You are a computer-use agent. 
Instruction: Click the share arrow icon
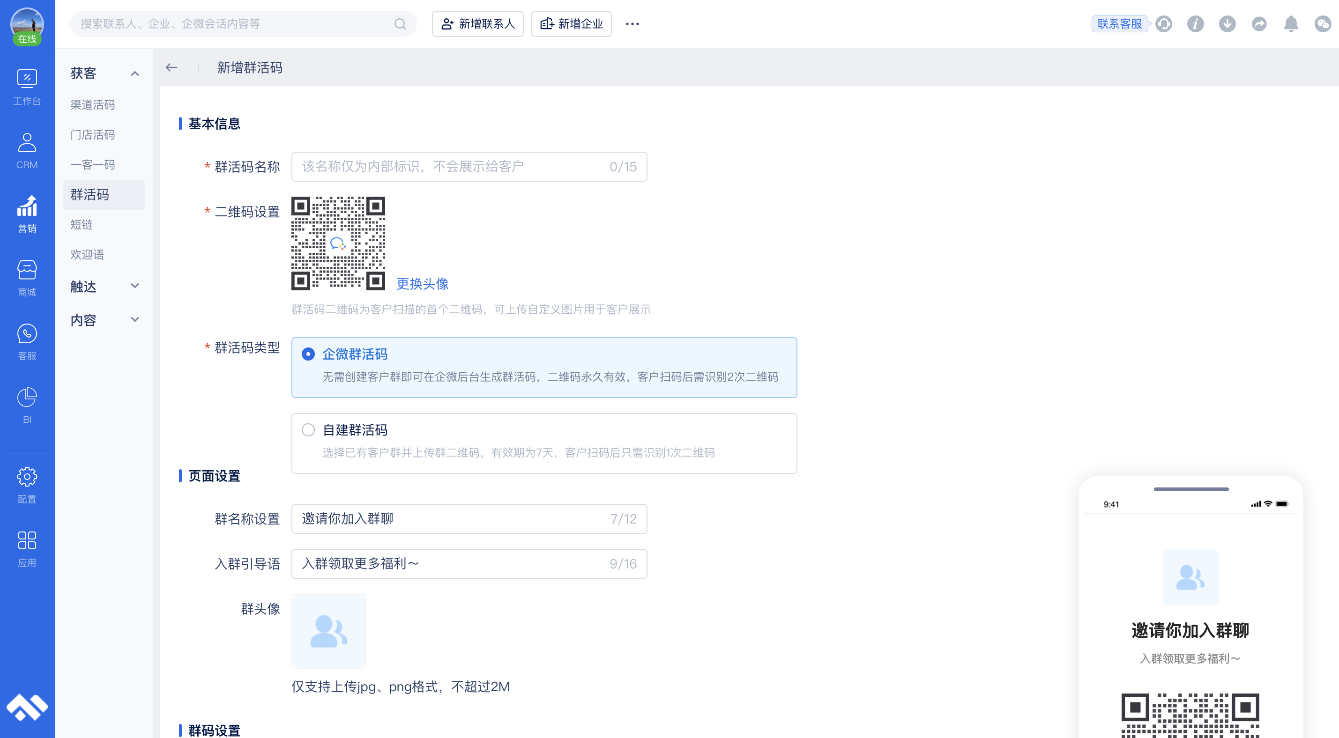point(1259,24)
